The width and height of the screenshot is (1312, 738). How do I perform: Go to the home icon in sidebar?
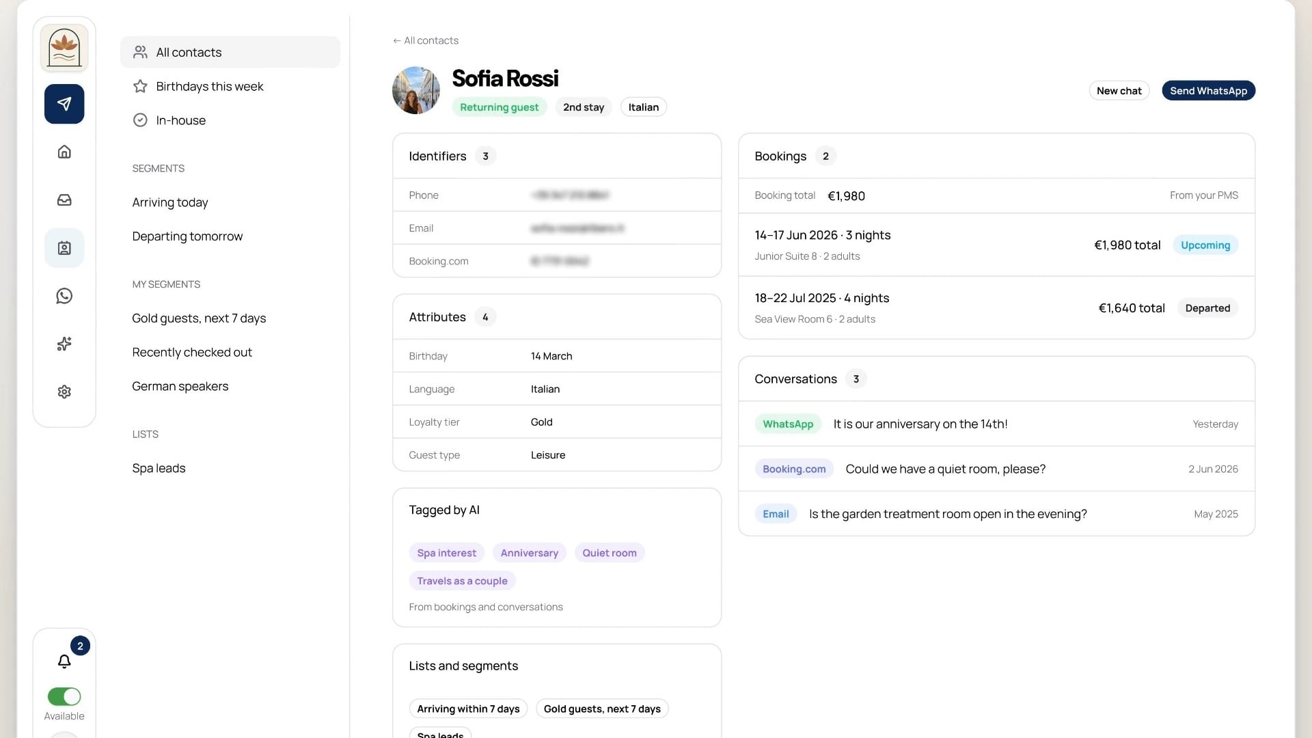pyautogui.click(x=64, y=152)
